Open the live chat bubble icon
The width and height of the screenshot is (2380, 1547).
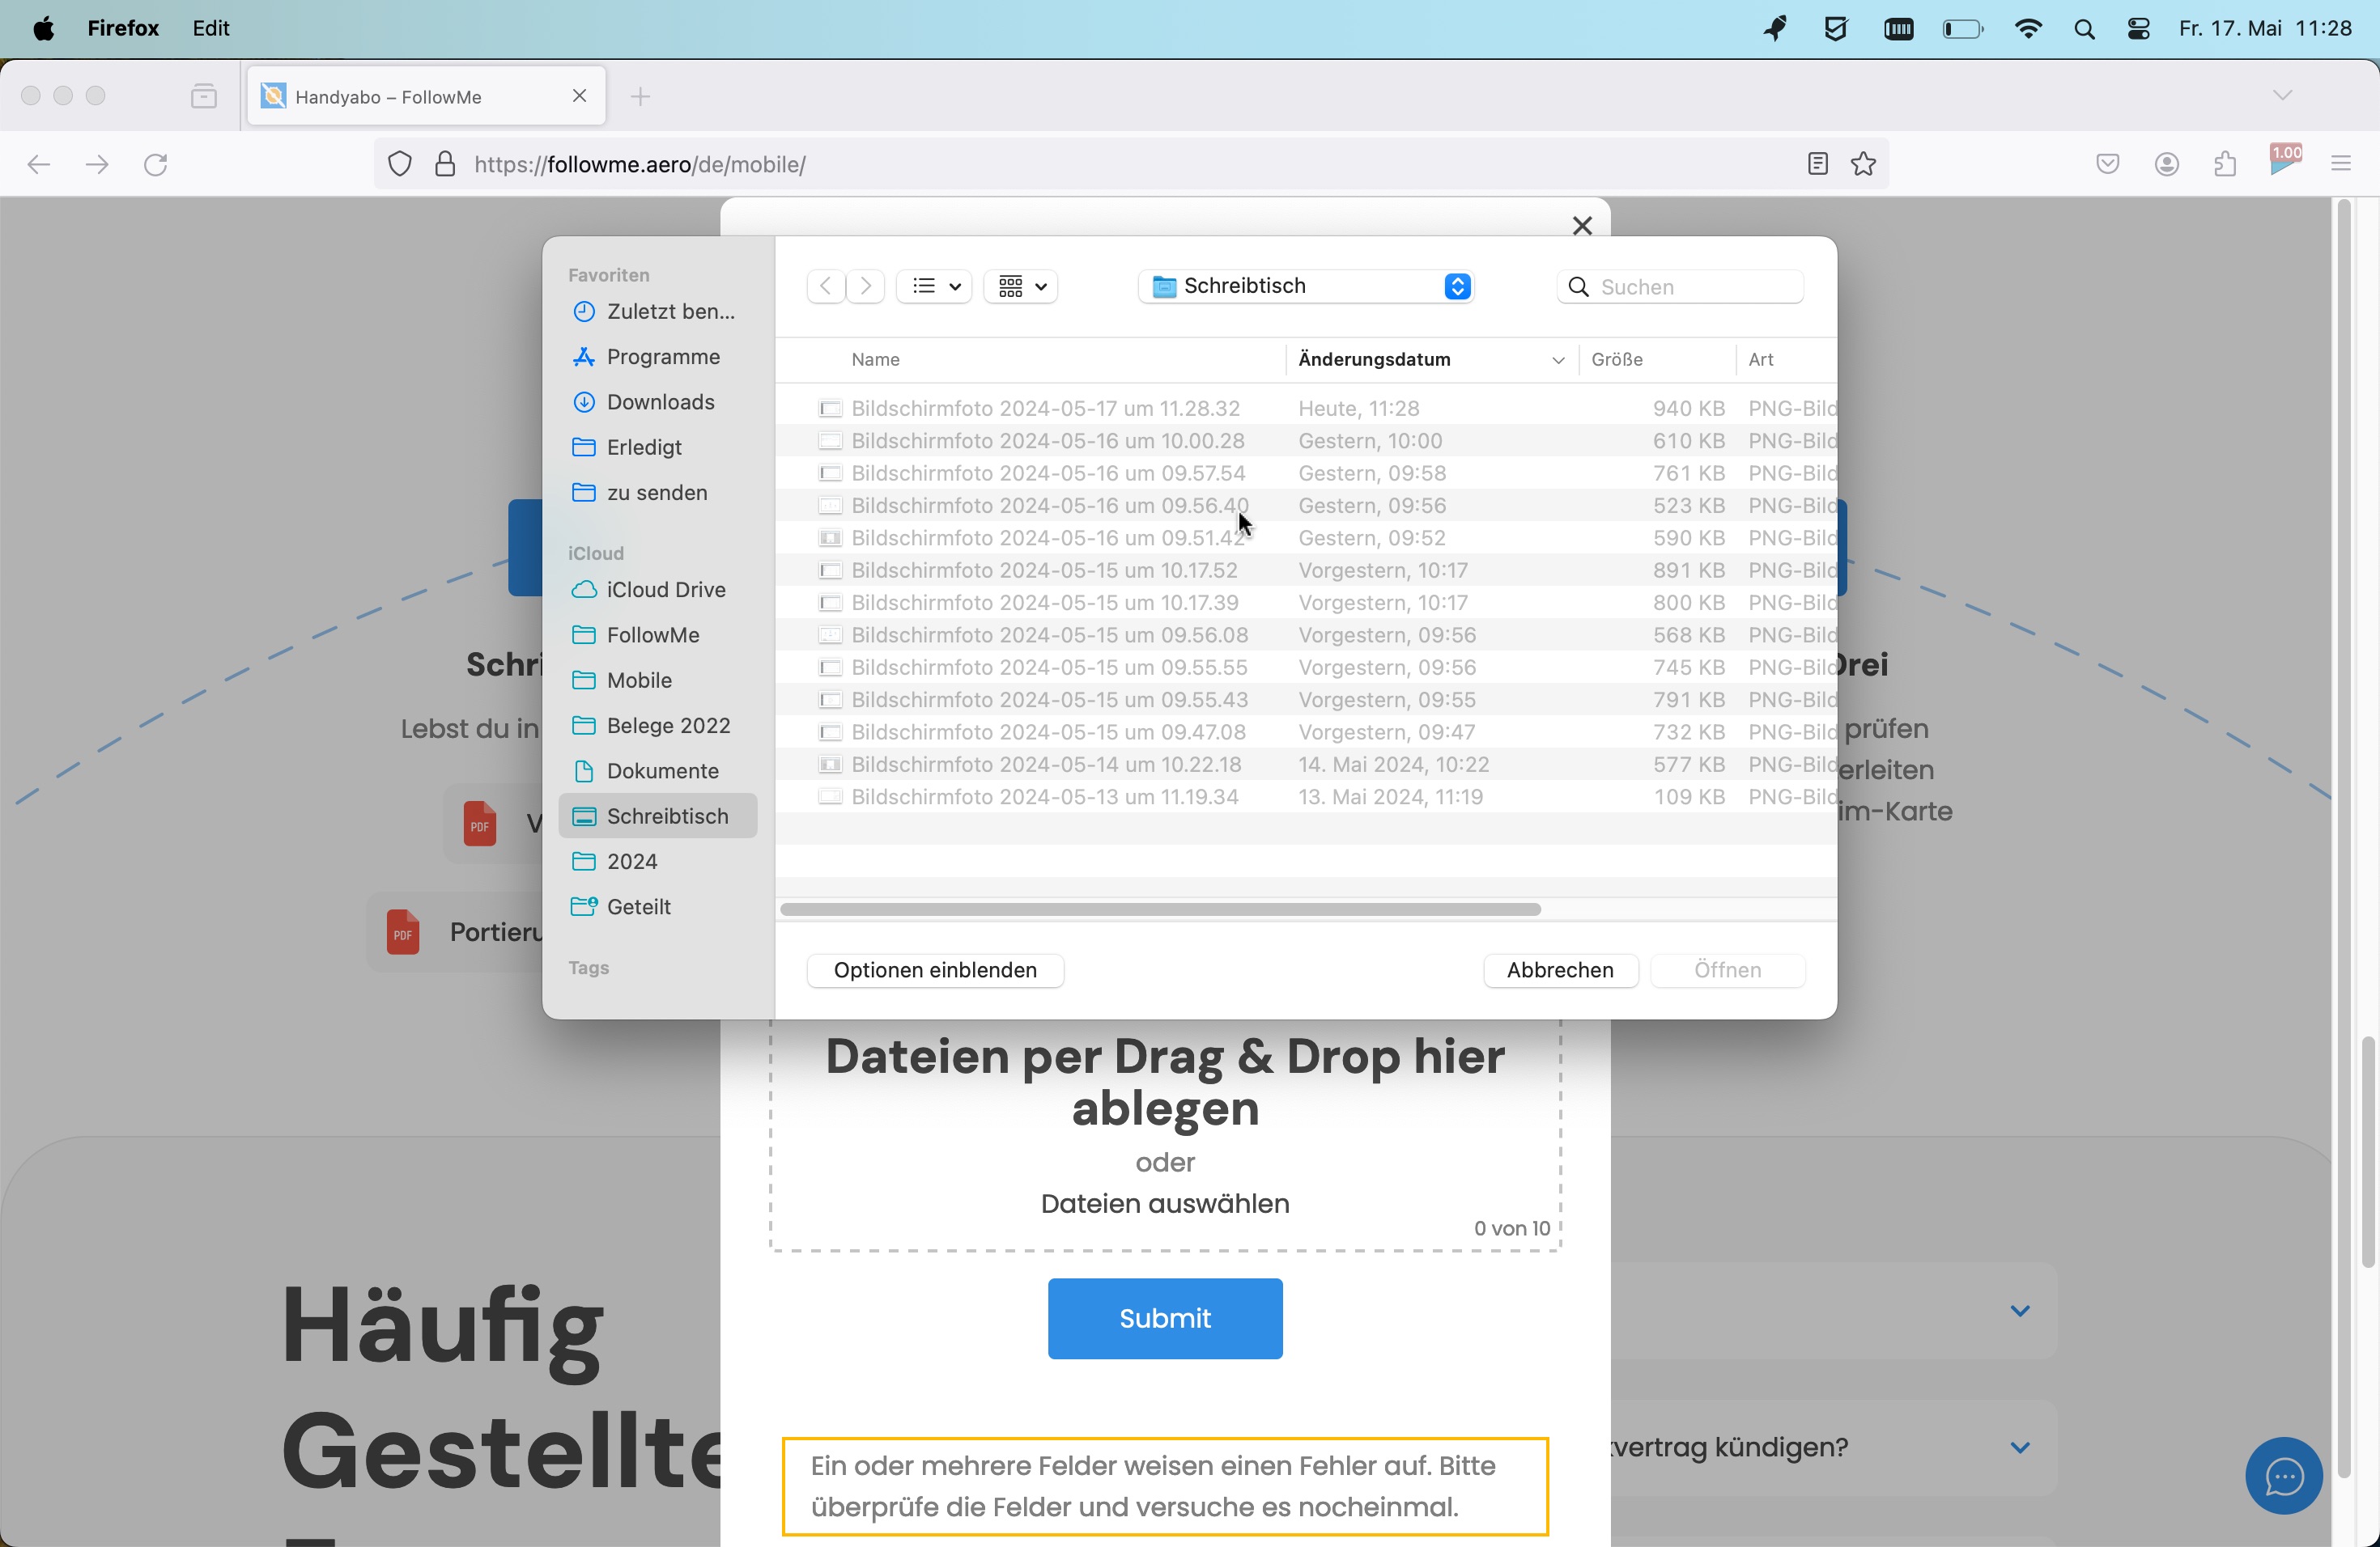pos(2283,1476)
